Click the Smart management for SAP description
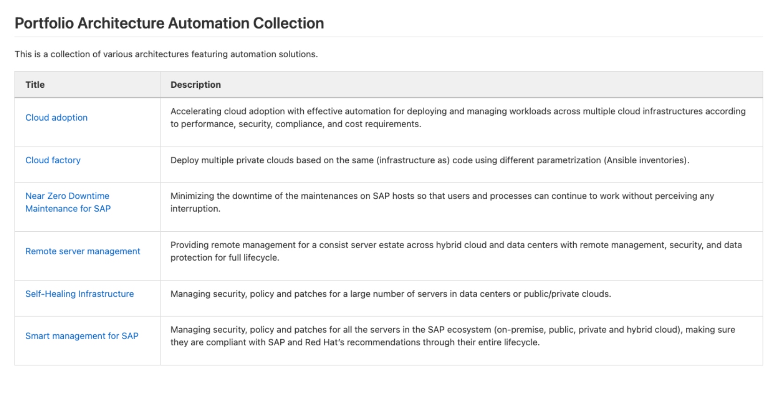The width and height of the screenshot is (780, 394). 452,336
